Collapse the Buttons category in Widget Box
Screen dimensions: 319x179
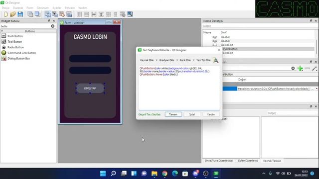pyautogui.click(x=2, y=31)
